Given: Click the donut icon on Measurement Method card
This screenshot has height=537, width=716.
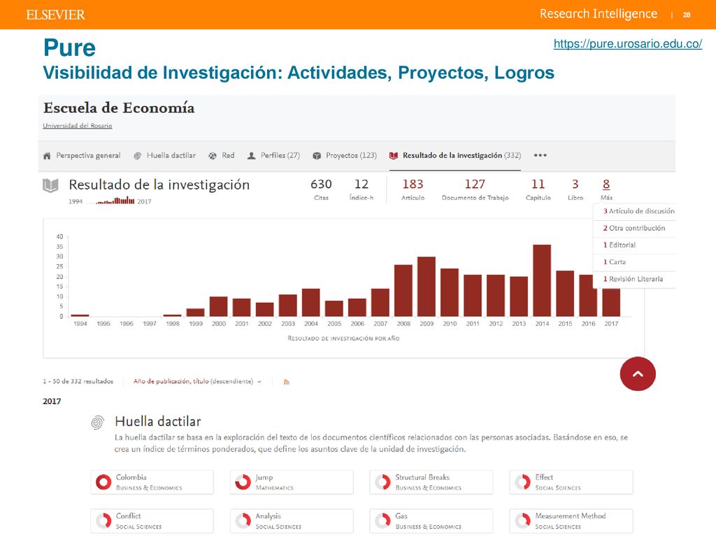Looking at the screenshot, I should pos(522,520).
